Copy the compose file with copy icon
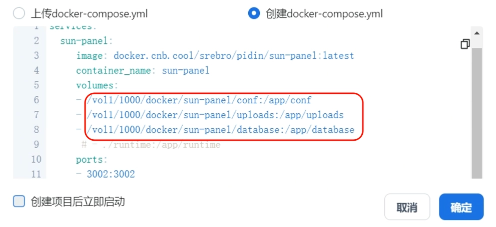This screenshot has height=227, width=496. click(465, 44)
